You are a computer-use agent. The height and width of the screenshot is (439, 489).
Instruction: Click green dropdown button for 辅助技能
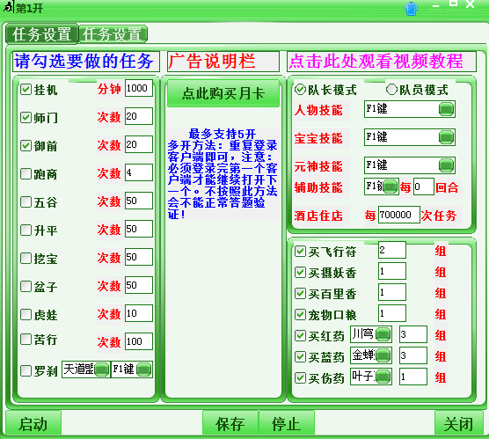[x=390, y=187]
